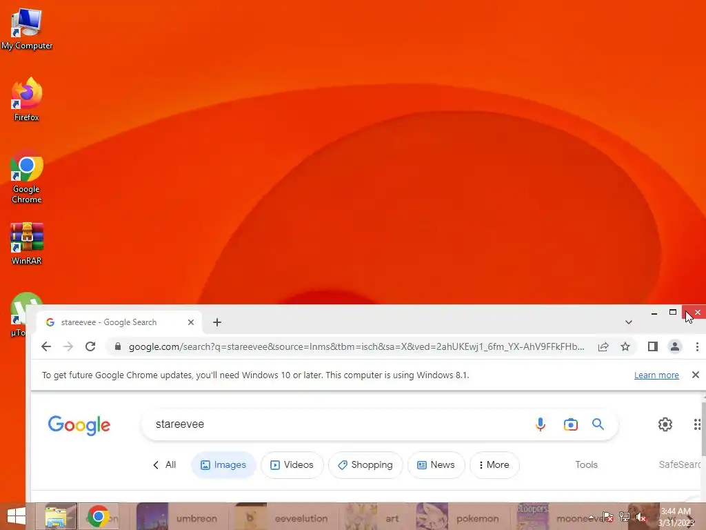
Task: Share this page icon in address bar
Action: click(603, 346)
